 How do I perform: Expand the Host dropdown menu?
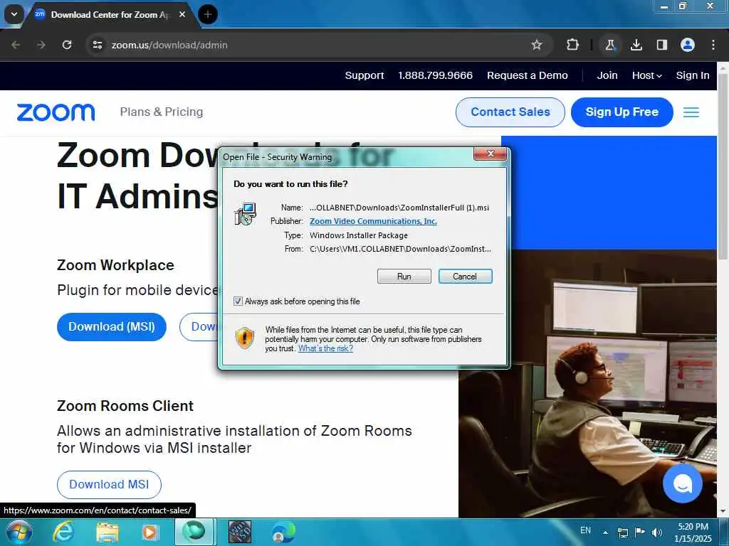tap(646, 75)
